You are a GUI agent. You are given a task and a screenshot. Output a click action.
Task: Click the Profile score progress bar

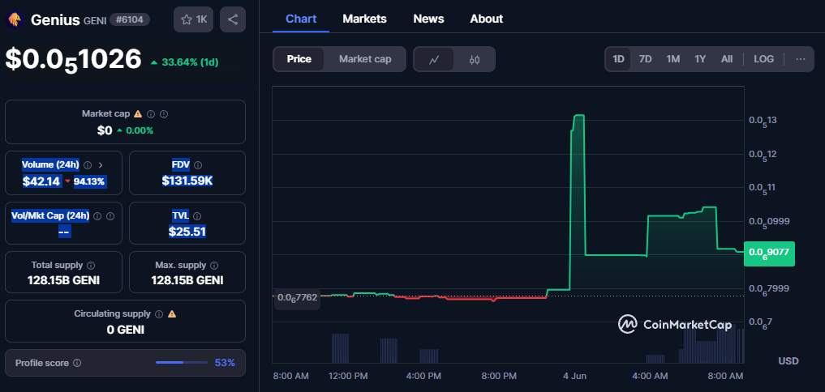pyautogui.click(x=182, y=363)
